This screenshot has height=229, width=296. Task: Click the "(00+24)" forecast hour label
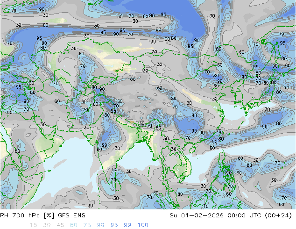(278, 215)
